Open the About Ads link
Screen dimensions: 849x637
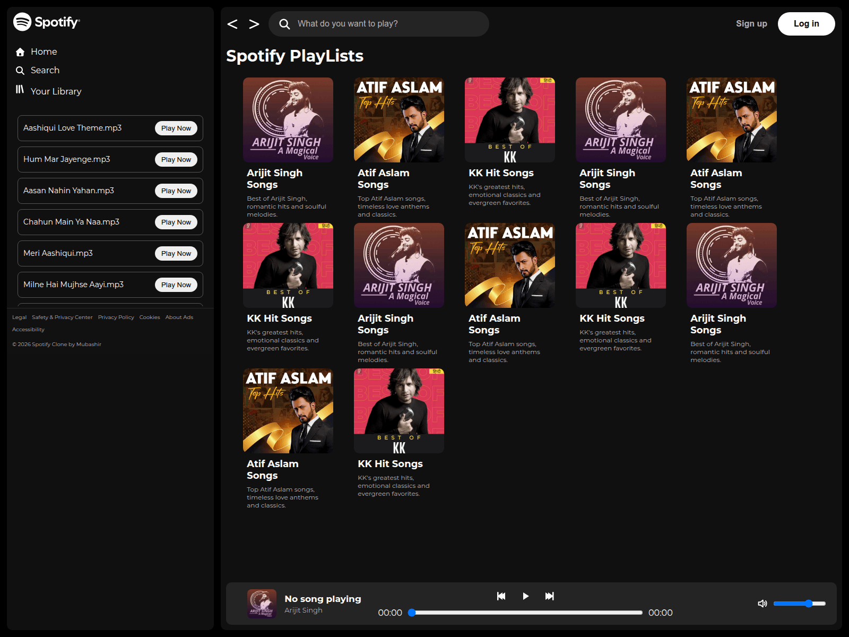tap(179, 317)
